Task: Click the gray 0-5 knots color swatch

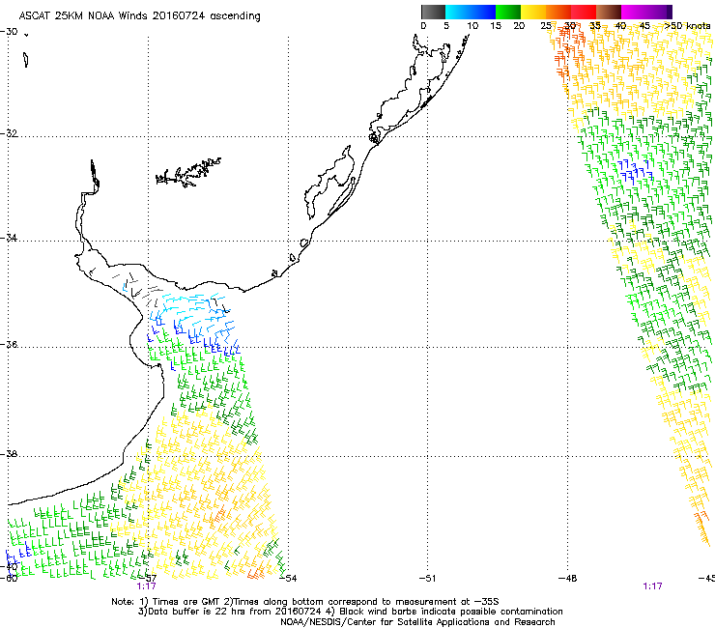Action: pyautogui.click(x=433, y=12)
